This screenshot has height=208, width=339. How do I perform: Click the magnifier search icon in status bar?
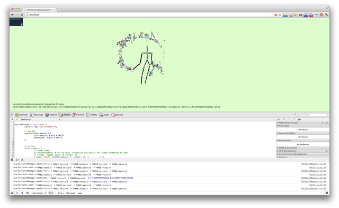click(22, 193)
